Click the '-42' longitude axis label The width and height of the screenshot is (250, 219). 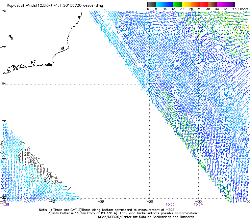tap(52, 201)
